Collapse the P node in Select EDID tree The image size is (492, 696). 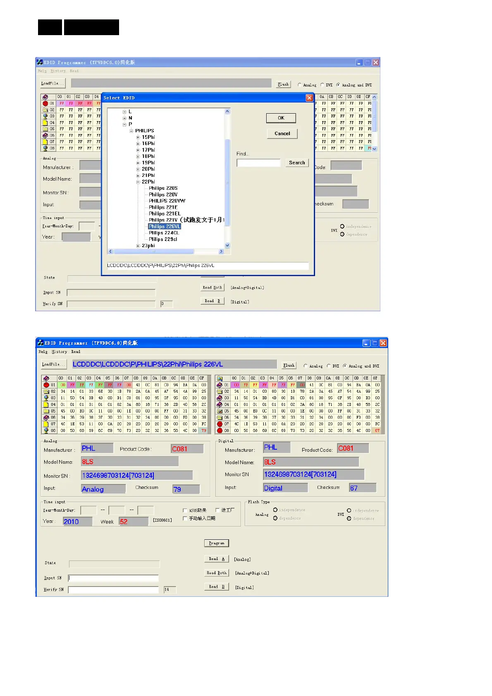point(124,124)
